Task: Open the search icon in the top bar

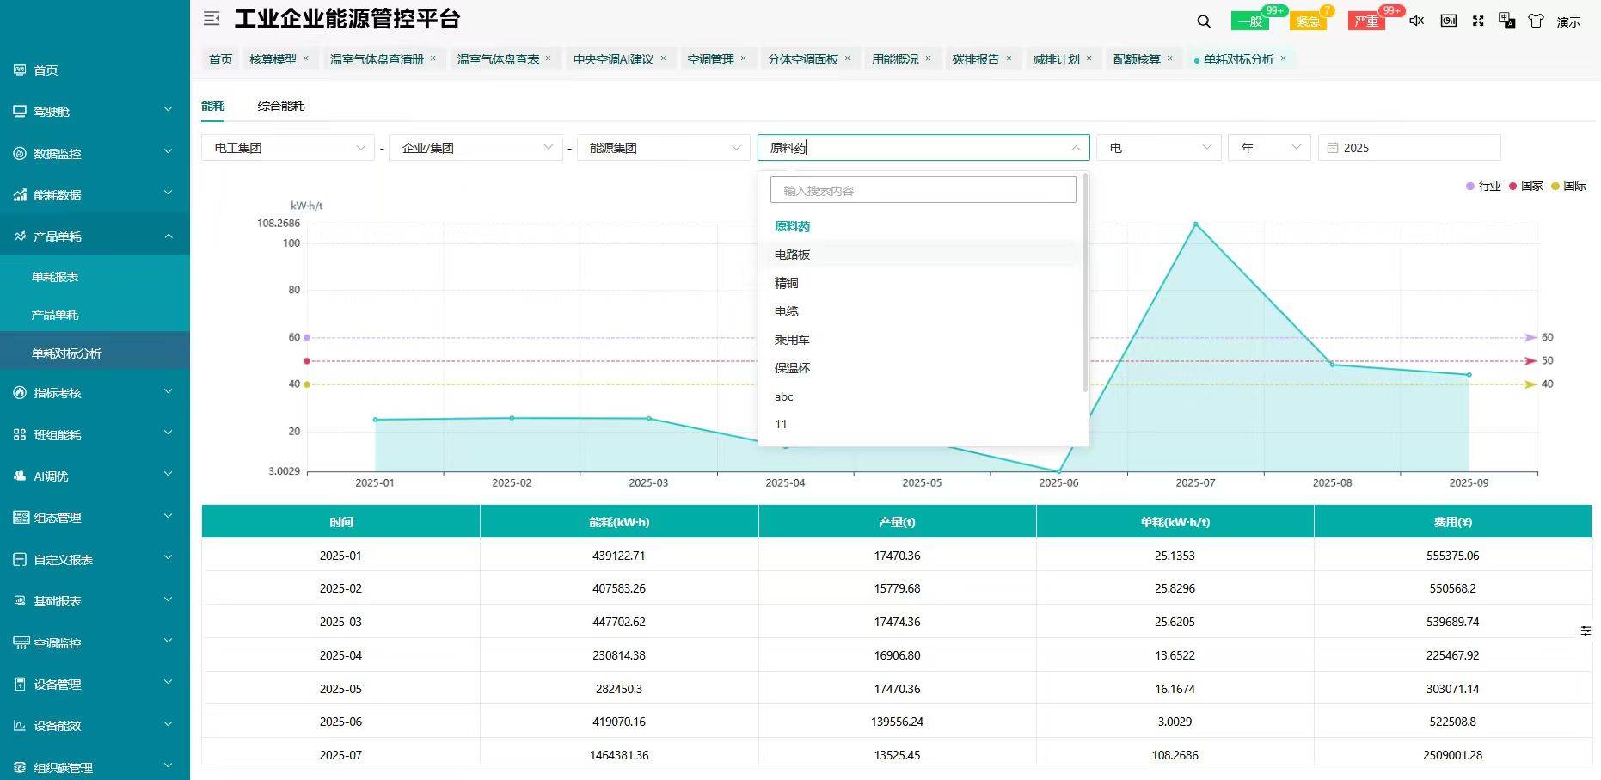Action: click(1203, 20)
